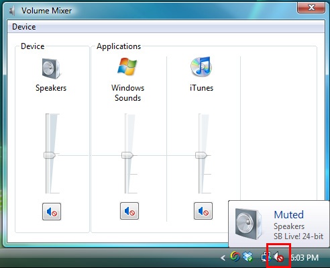
Task: Click the colorful swirl tray icon
Action: point(235,257)
